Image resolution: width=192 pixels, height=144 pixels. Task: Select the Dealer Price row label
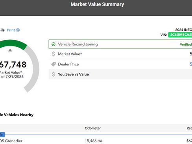68,64
